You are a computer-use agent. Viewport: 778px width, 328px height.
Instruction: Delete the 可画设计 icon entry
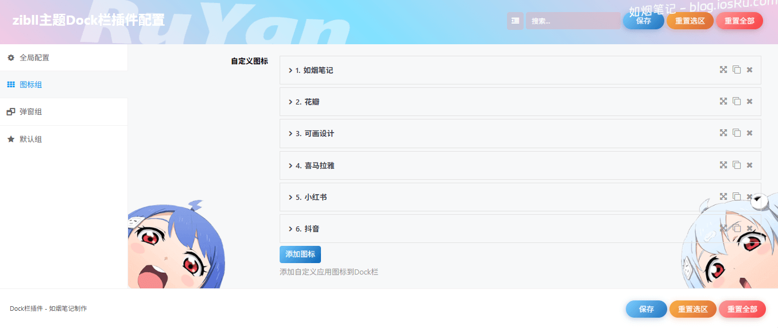(x=749, y=133)
